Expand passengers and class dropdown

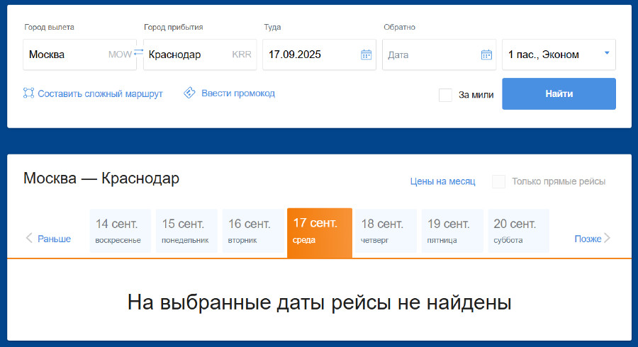(x=607, y=52)
